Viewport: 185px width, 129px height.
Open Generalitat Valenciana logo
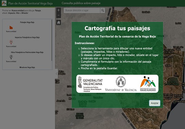click(90, 84)
